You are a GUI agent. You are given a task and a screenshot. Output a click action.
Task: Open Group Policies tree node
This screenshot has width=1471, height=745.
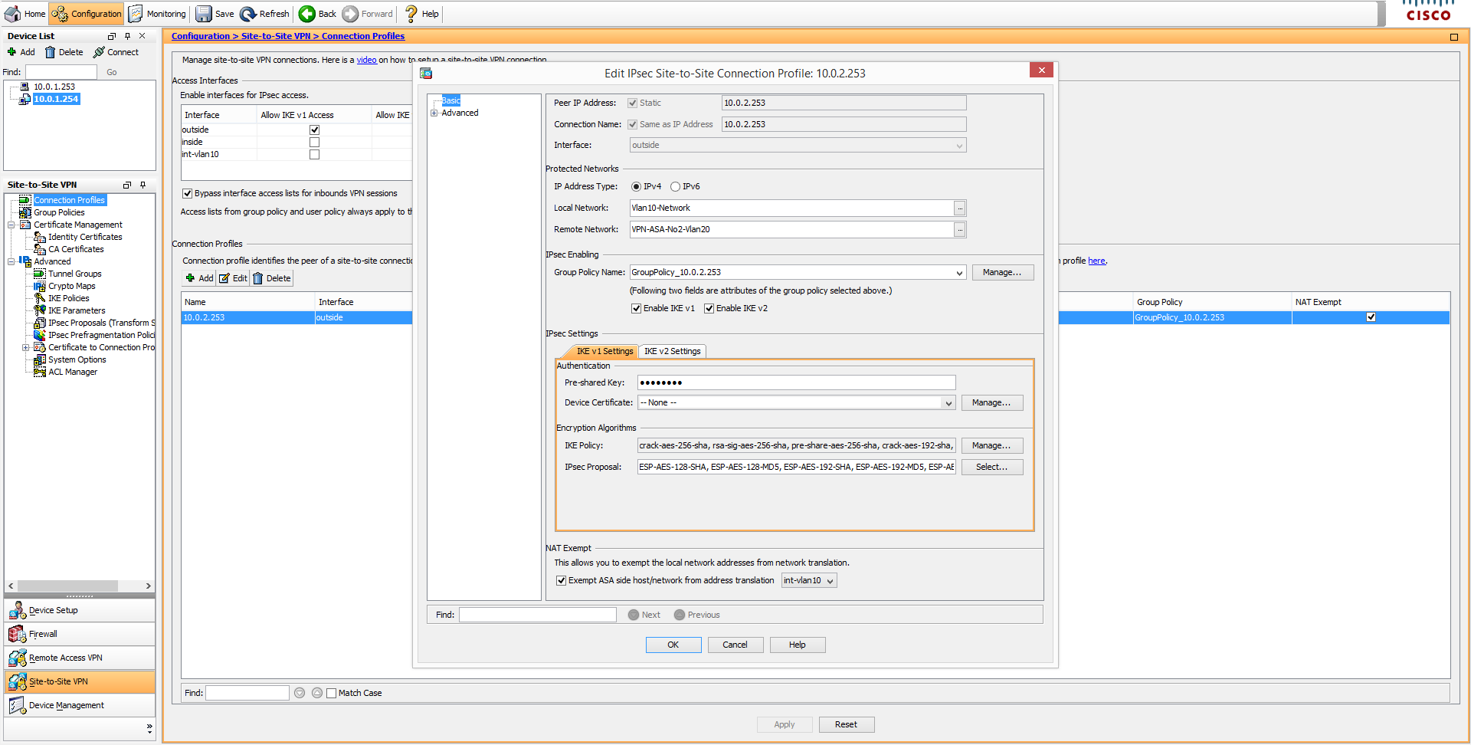click(59, 212)
